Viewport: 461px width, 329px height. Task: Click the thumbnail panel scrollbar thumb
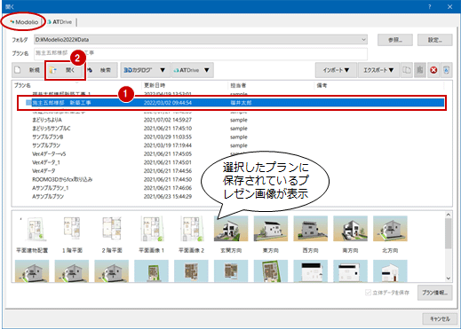(x=449, y=233)
